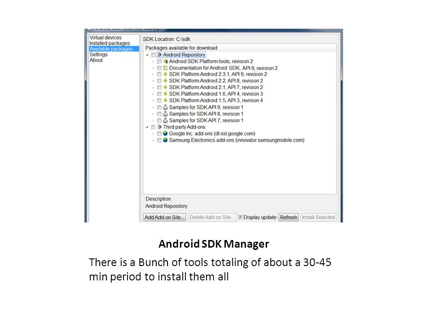Viewport: 431px width, 323px height.
Task: Click the Samsung Electronics add-ons globe icon
Action: tap(165, 140)
